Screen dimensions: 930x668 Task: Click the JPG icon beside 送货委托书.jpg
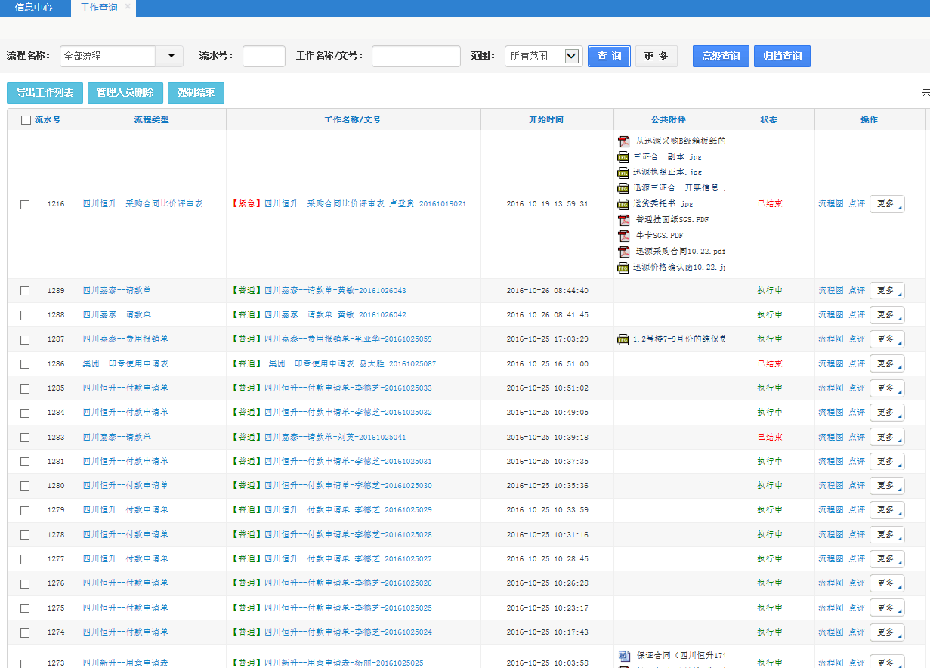click(x=623, y=204)
